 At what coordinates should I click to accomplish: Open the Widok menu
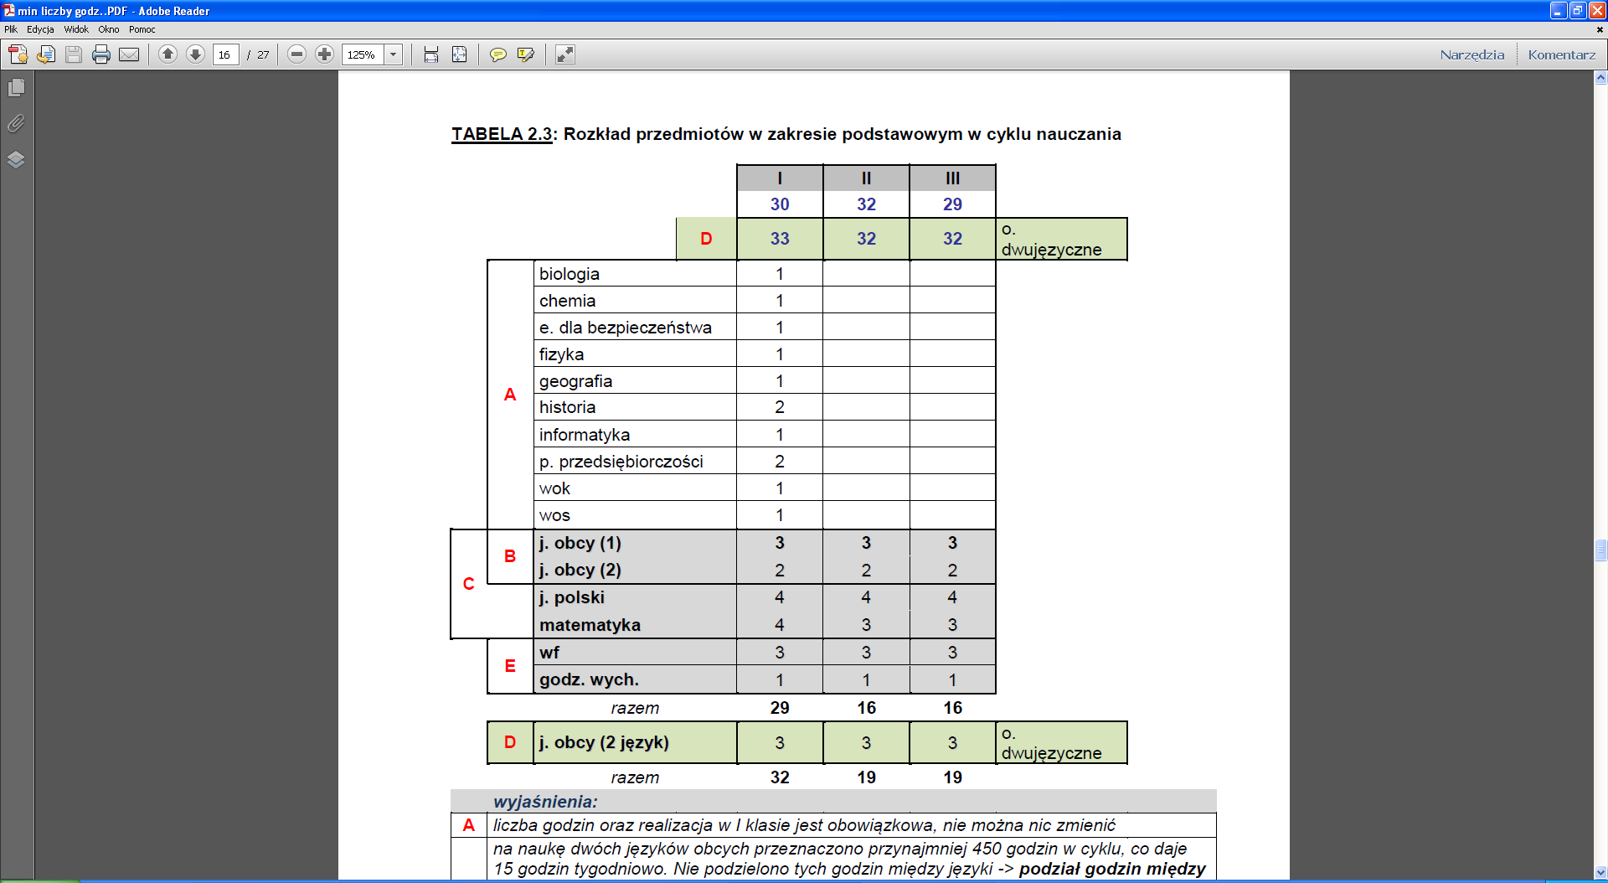pos(76,29)
